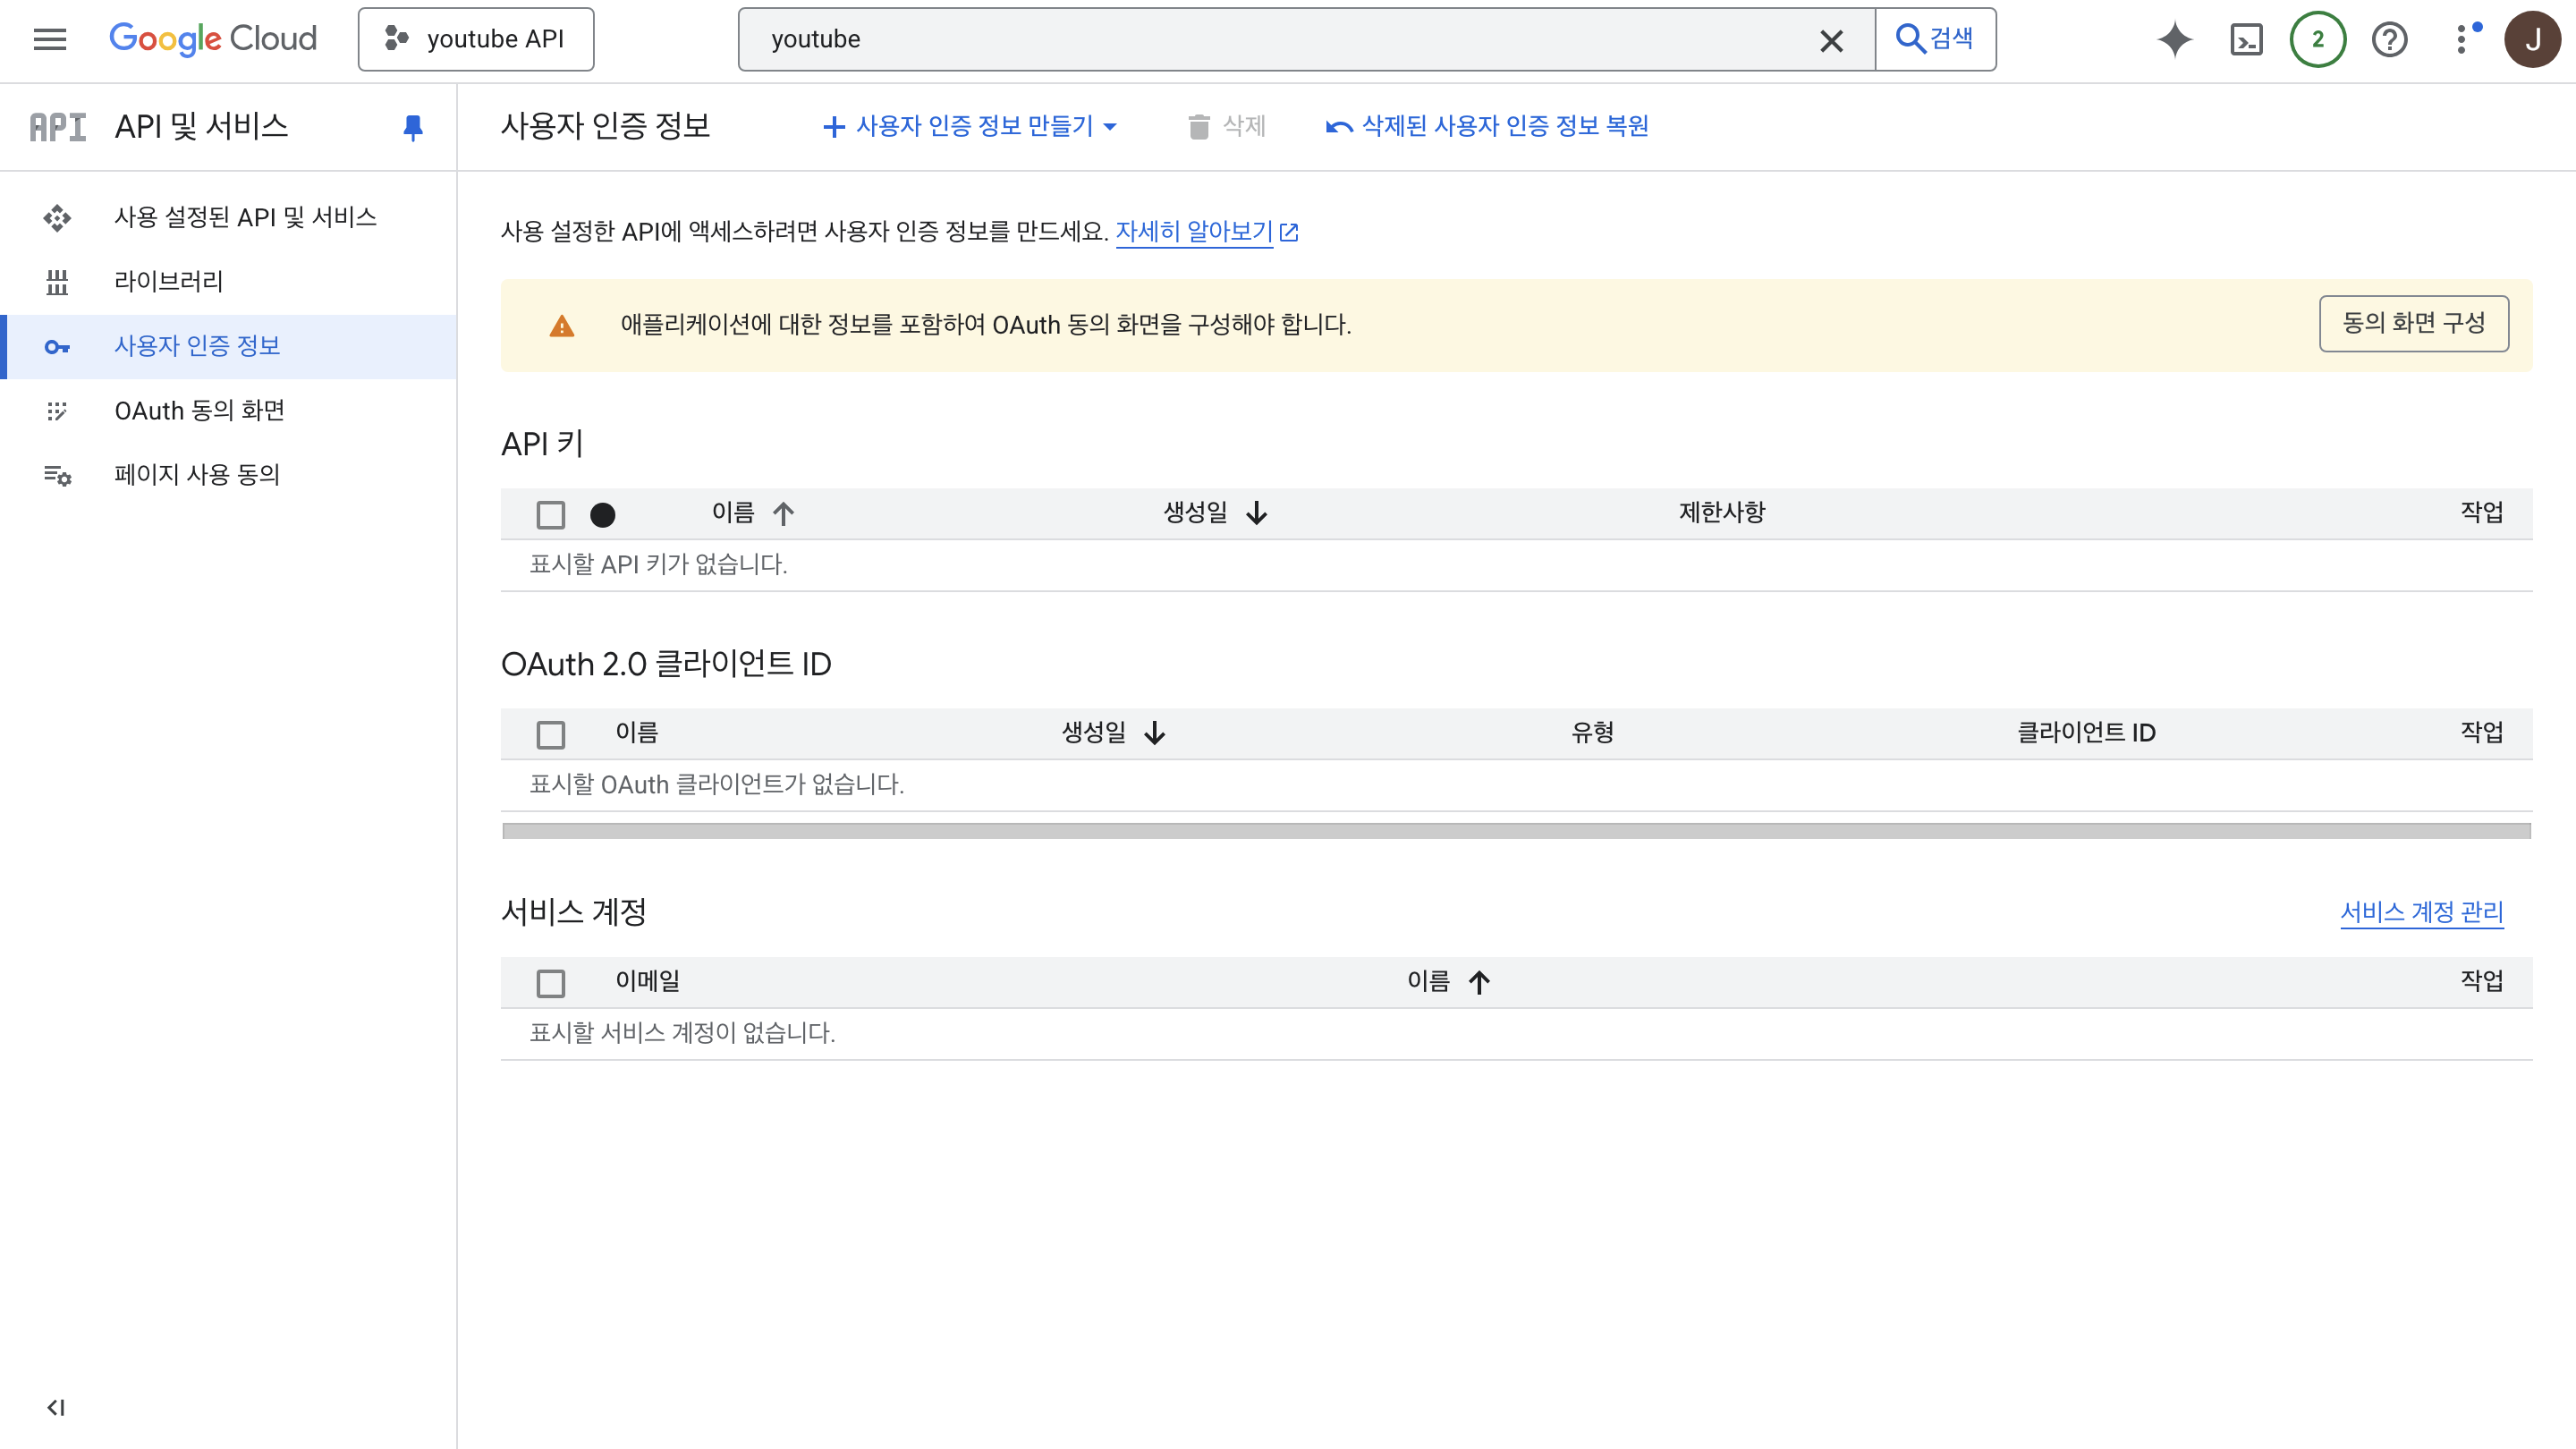This screenshot has height=1449, width=2576.
Task: Sort API 키 table by 생성일 arrow
Action: tap(1256, 513)
